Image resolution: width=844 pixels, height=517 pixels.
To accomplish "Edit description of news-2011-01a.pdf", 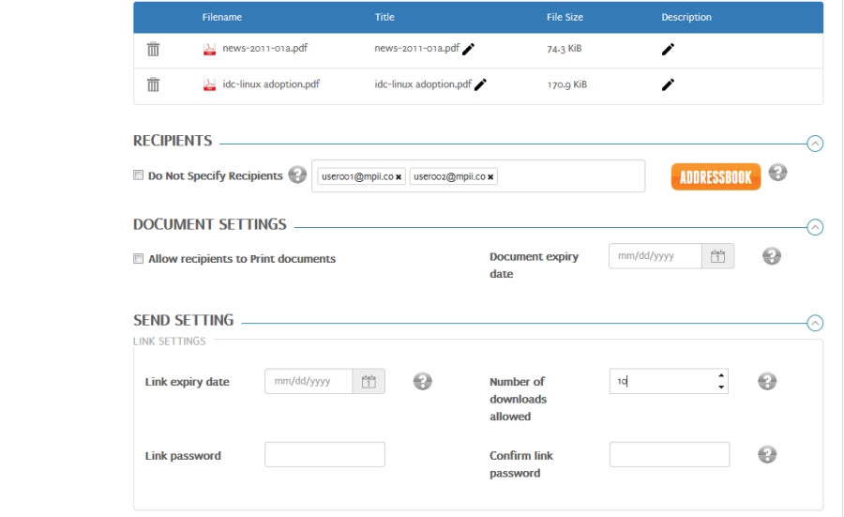I will point(668,50).
